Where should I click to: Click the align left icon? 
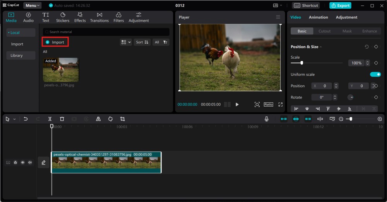(296, 109)
